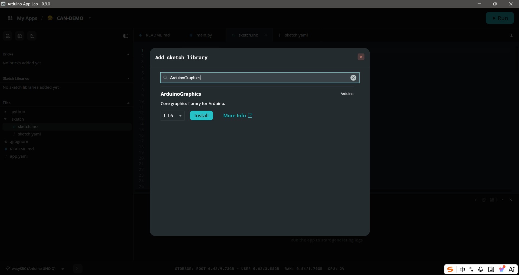Click the Add brick icon
This screenshot has width=519, height=275.
click(x=8, y=36)
